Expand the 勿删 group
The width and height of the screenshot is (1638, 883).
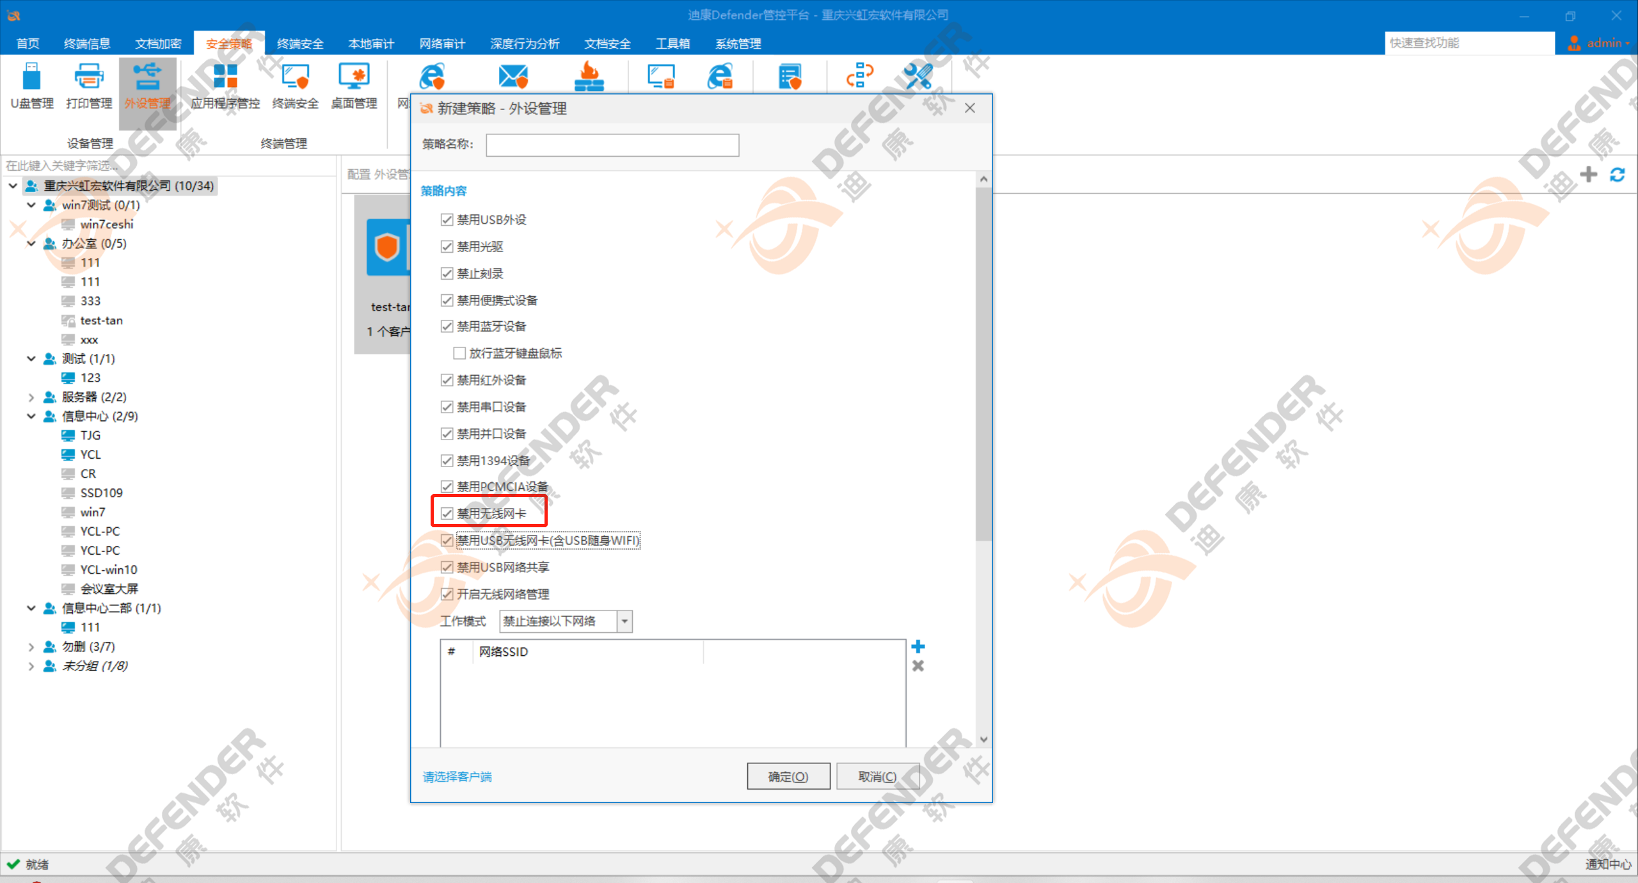coord(31,646)
